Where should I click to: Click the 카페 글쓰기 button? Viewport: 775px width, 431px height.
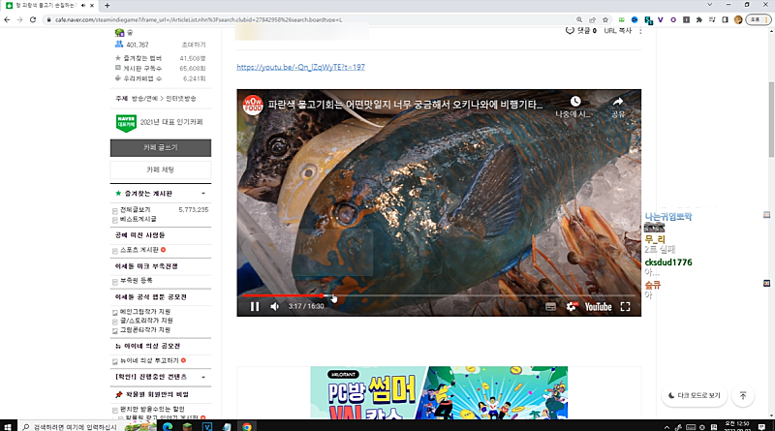(160, 148)
